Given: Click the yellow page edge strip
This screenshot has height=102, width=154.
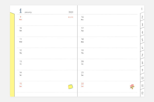Looking at the screenshot, I should click(x=12, y=55).
